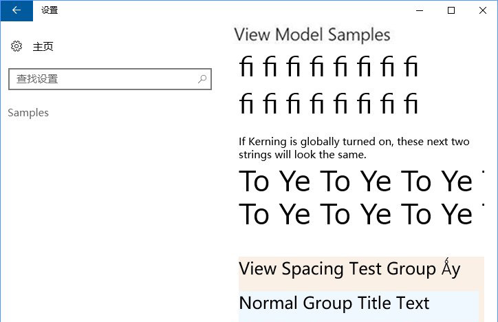
Task: Go to the 主页 home link
Action: tap(43, 46)
